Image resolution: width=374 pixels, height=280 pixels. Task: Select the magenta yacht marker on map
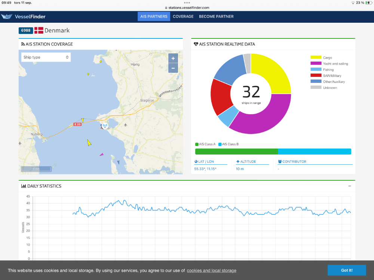tap(101, 154)
